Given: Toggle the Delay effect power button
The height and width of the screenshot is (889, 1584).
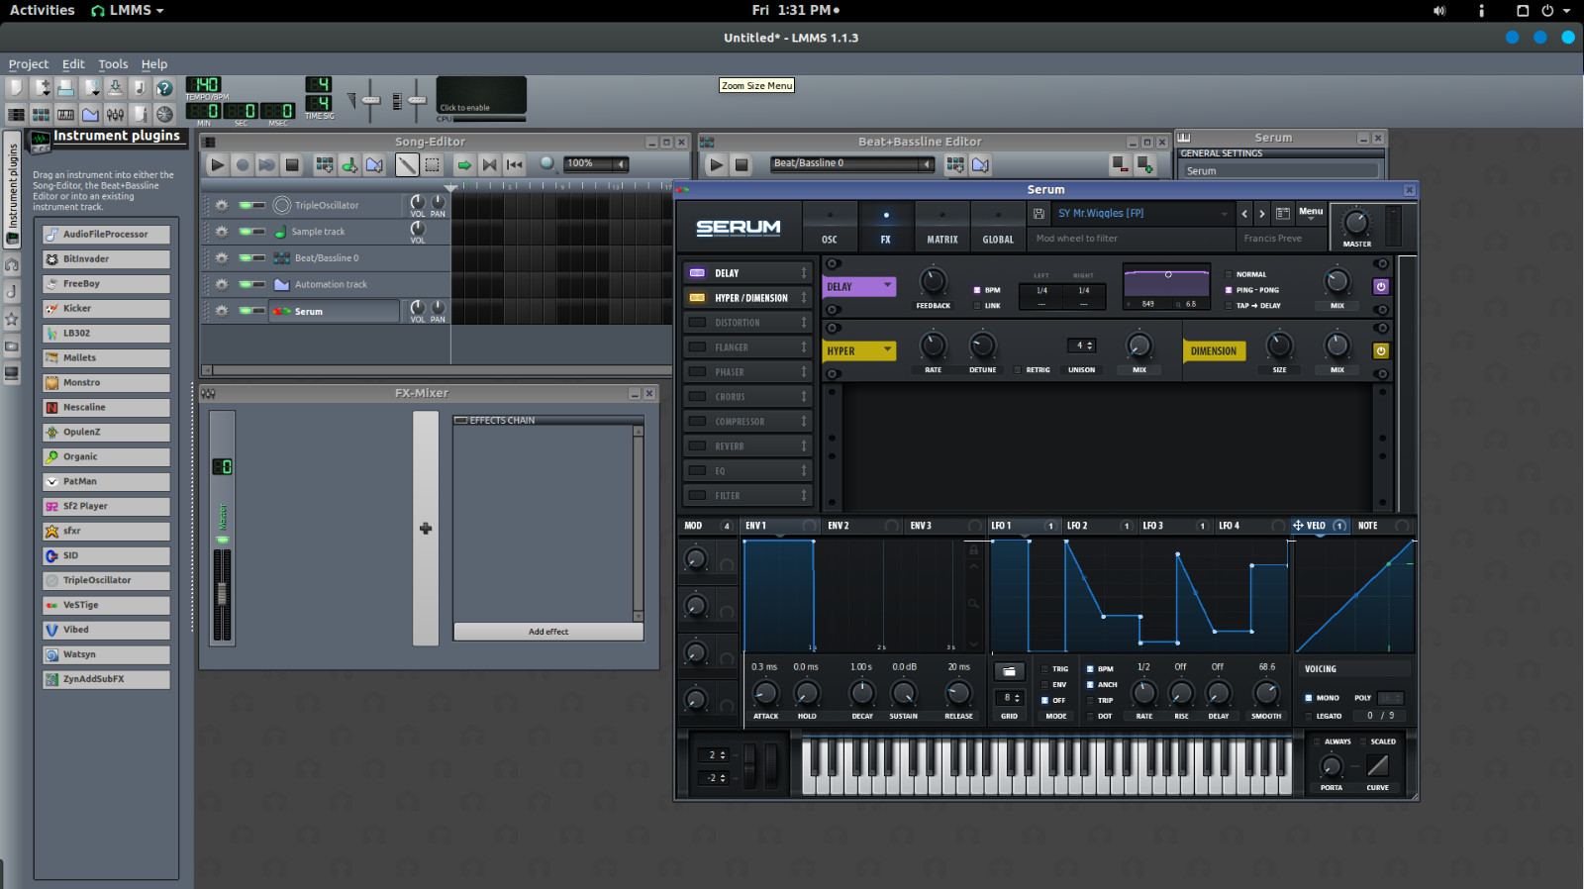Looking at the screenshot, I should tap(1380, 286).
